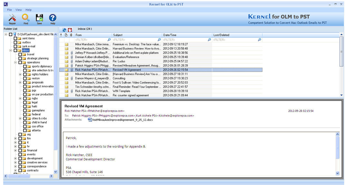Expand the proposals node
348x185 pixels.
coord(20,83)
